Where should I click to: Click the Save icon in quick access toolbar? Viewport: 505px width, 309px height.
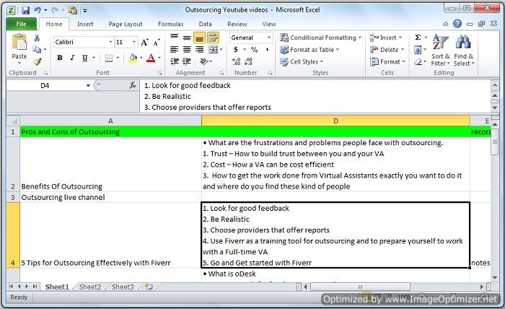click(25, 10)
